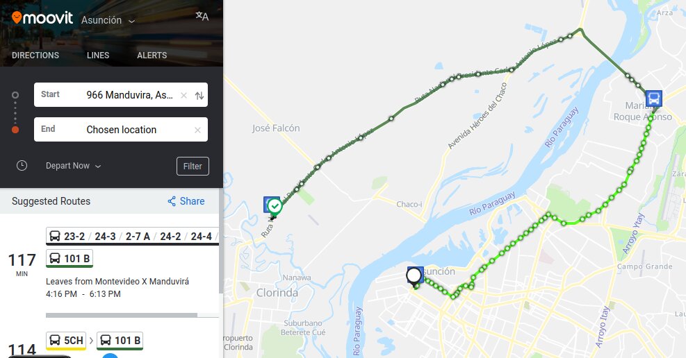This screenshot has width=686, height=358.
Task: Expand the Depart Now time options
Action: 74,166
